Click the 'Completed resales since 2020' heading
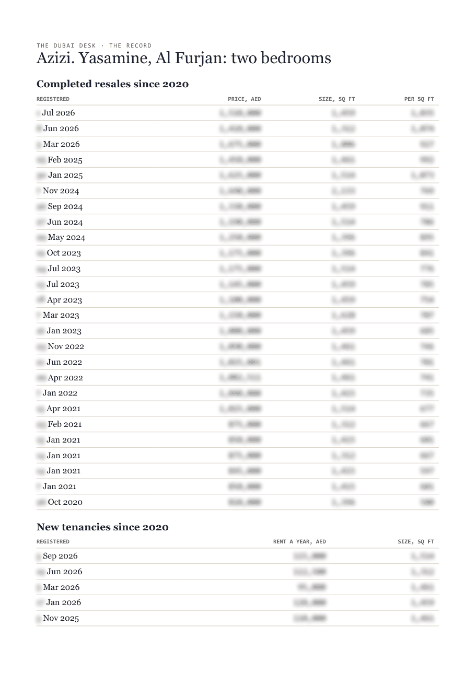 click(x=112, y=84)
